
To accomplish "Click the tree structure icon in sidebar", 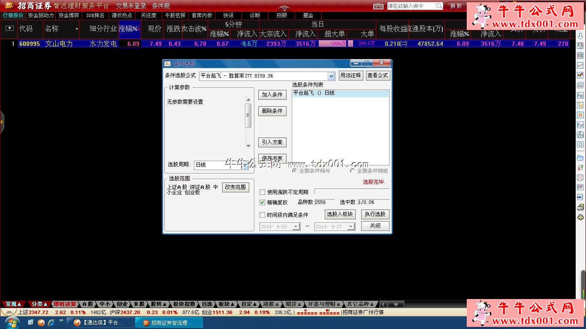I will pyautogui.click(x=580, y=105).
